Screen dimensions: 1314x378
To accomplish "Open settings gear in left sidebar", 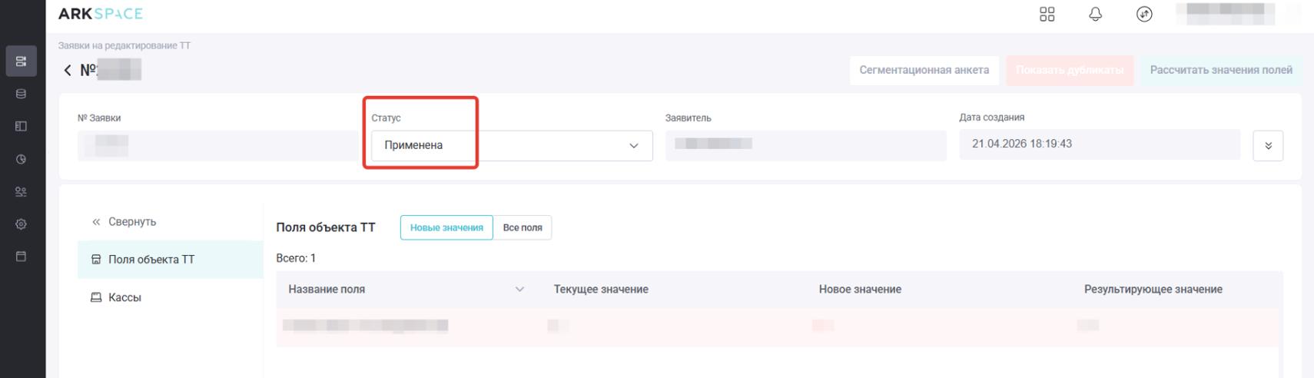I will [21, 224].
